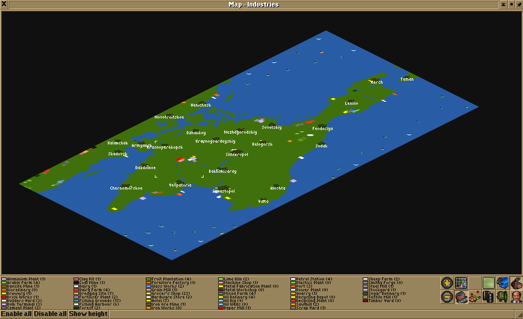Zoom out the map view

pos(447,297)
